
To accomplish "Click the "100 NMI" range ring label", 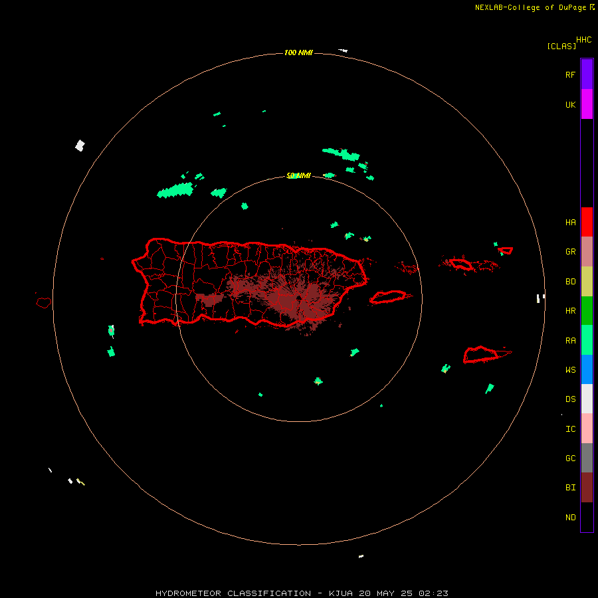I will (298, 52).
